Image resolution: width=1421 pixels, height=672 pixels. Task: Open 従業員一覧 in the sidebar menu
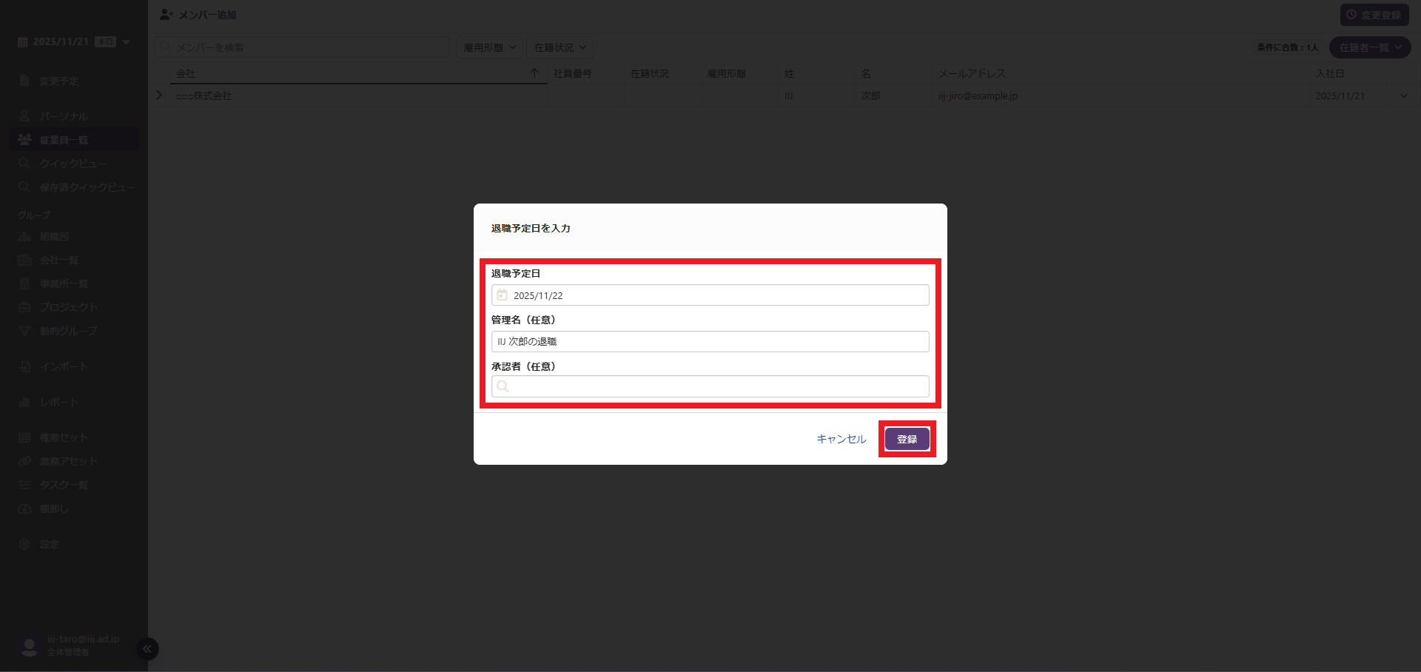coord(64,140)
